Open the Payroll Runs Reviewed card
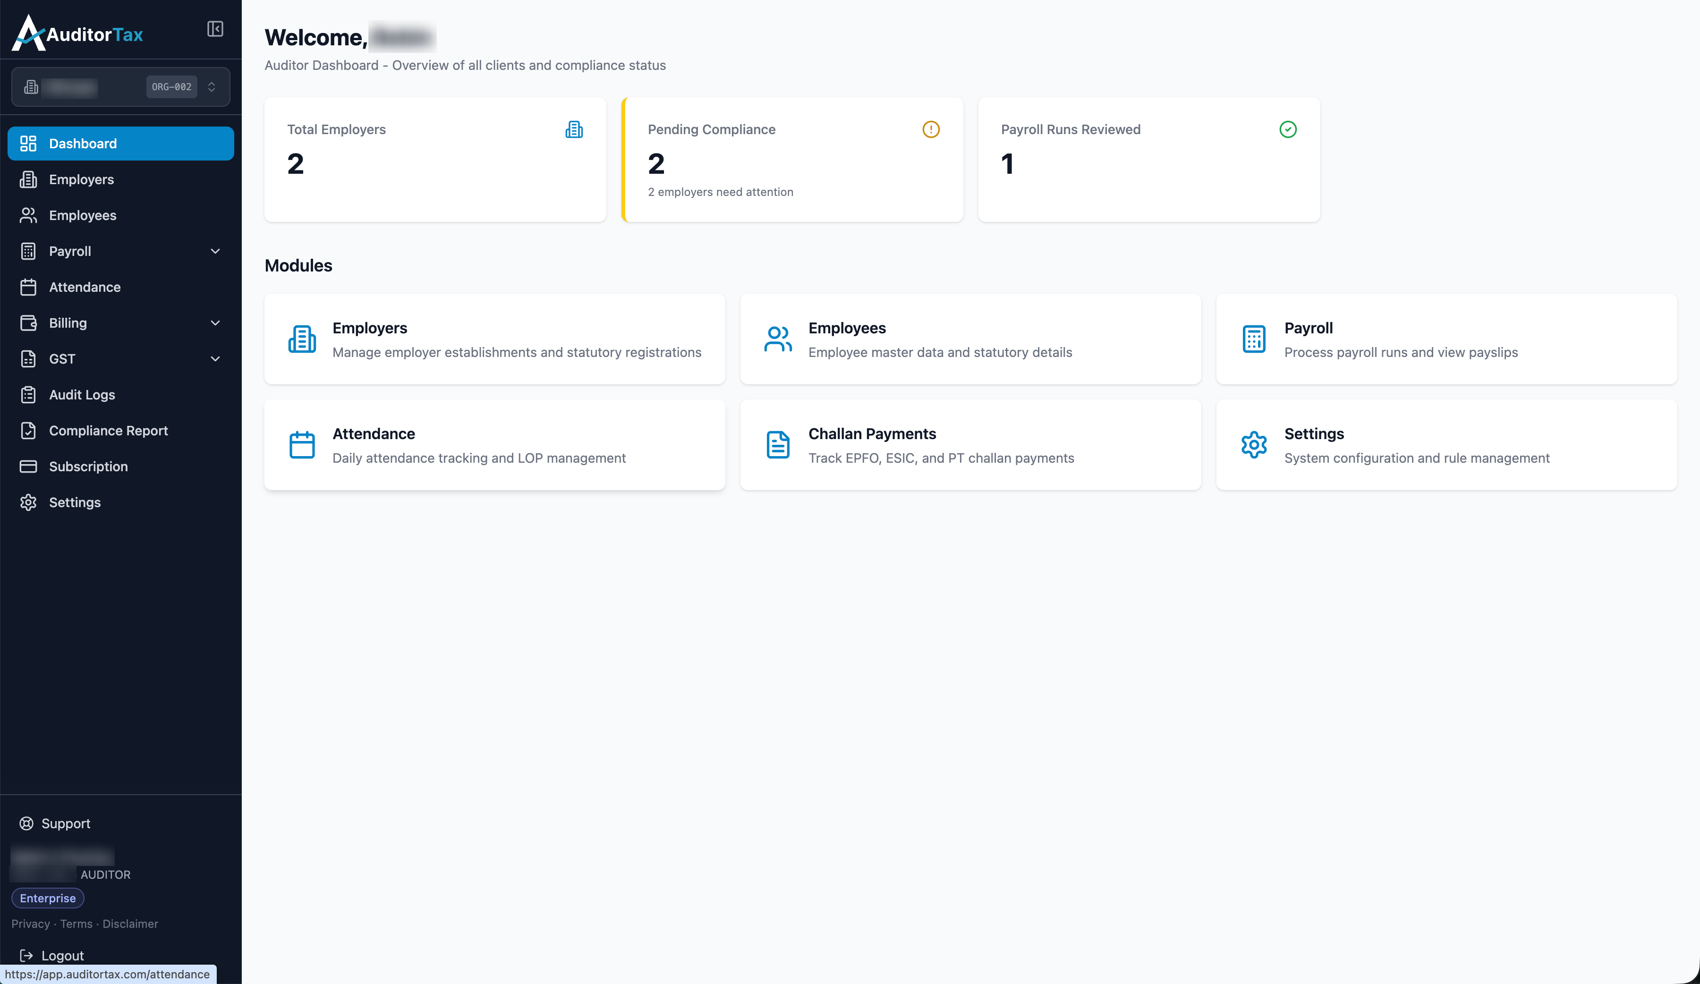 coord(1149,159)
